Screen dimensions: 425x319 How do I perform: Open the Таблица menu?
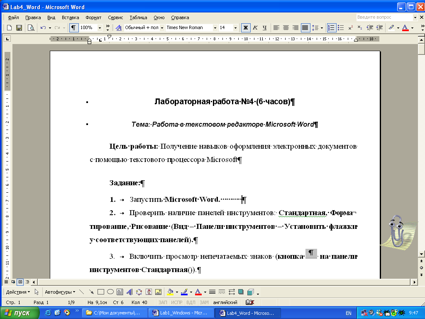coord(138,17)
